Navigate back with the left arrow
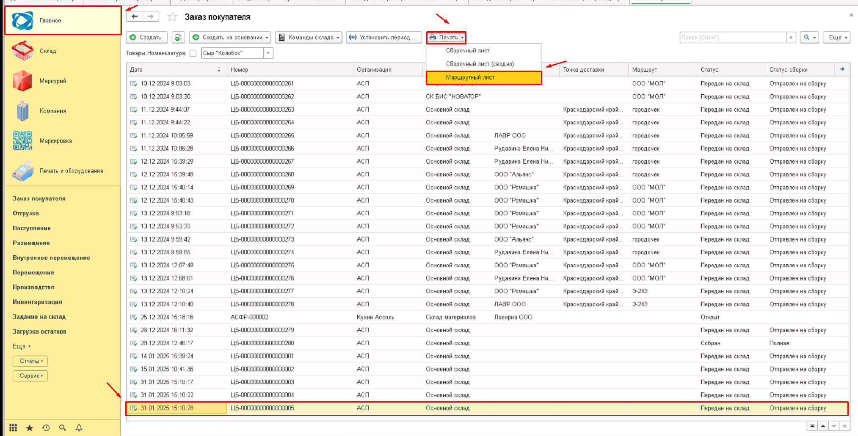 tap(135, 16)
